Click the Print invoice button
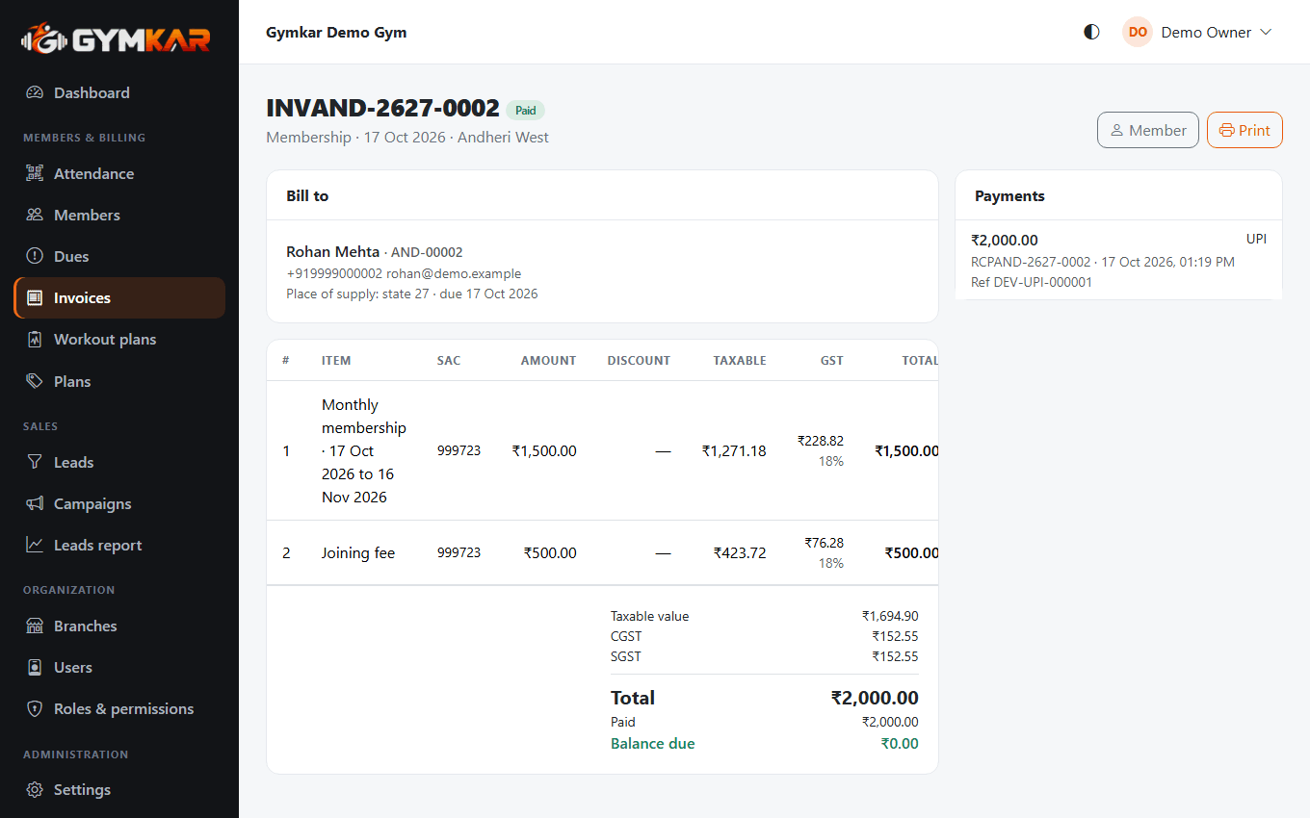The height and width of the screenshot is (818, 1310). (x=1244, y=130)
